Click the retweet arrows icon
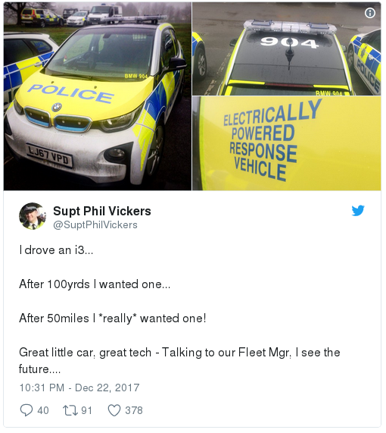Screen dimensions: 386x433 (x=70, y=410)
